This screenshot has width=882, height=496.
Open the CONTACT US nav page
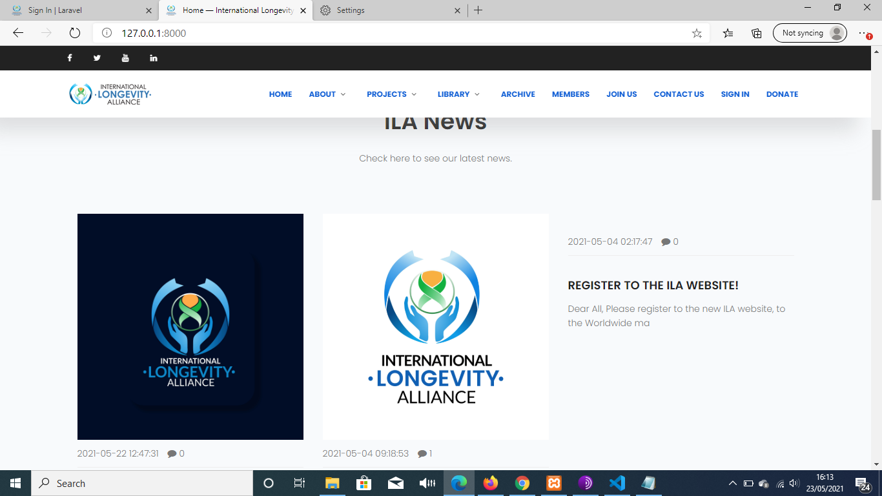(x=679, y=94)
